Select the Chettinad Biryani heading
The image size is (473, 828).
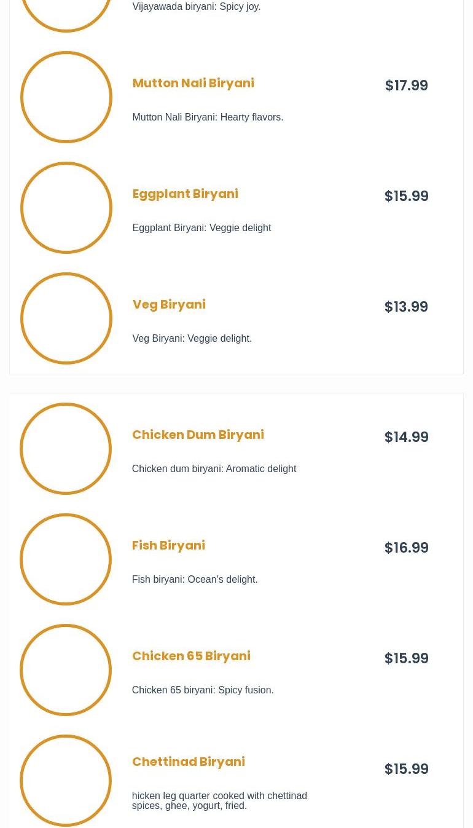pyautogui.click(x=188, y=762)
